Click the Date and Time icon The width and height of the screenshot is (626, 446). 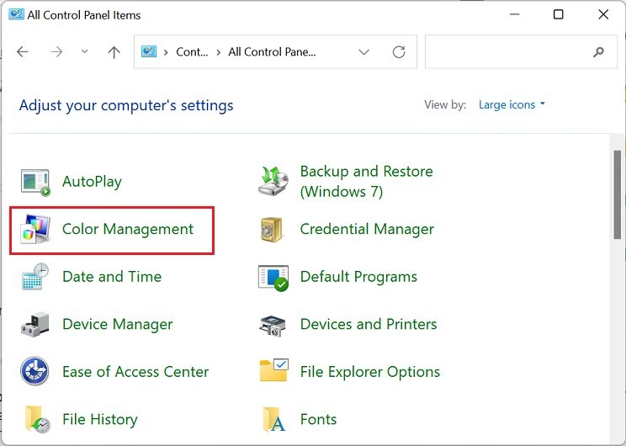(x=35, y=277)
